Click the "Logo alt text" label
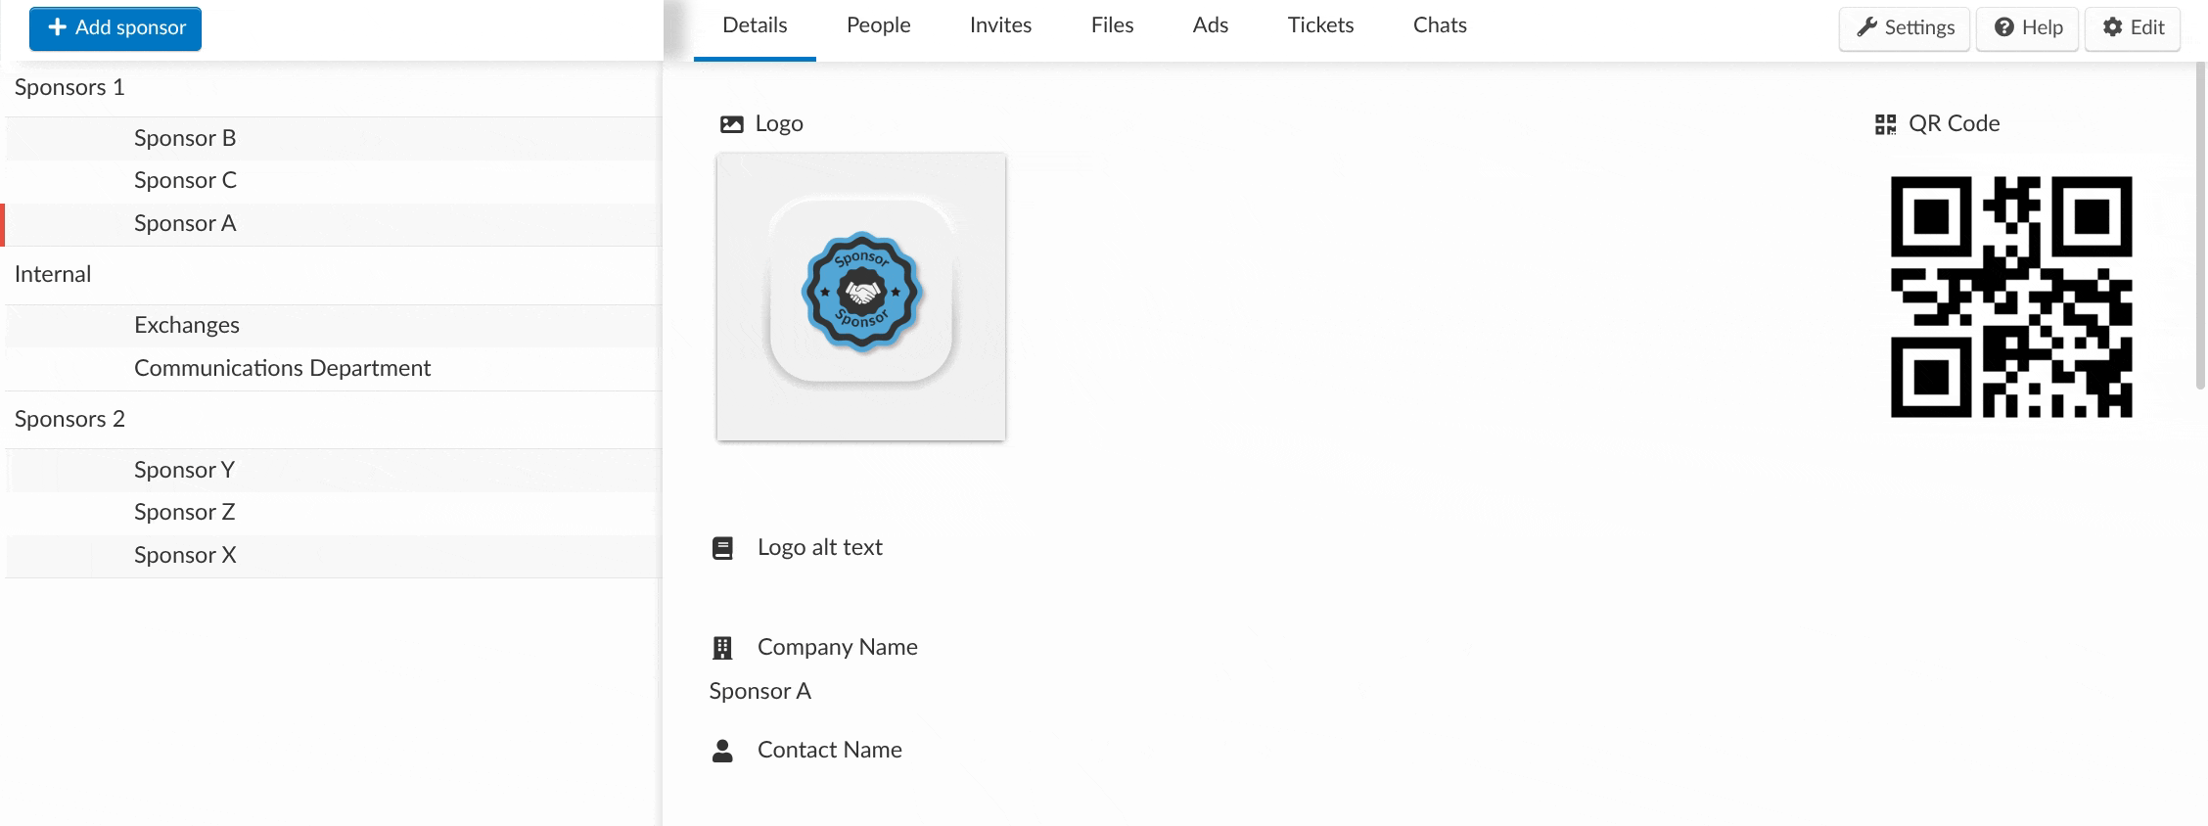Image resolution: width=2208 pixels, height=826 pixels. tap(820, 548)
